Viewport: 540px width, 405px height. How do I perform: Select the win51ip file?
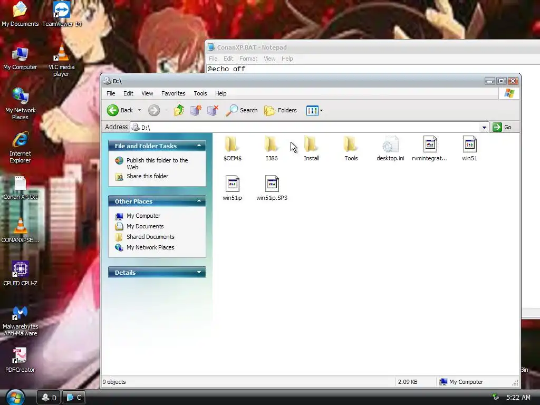tap(232, 188)
